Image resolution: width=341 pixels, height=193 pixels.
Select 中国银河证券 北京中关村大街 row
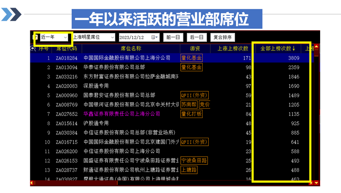coord(172,105)
